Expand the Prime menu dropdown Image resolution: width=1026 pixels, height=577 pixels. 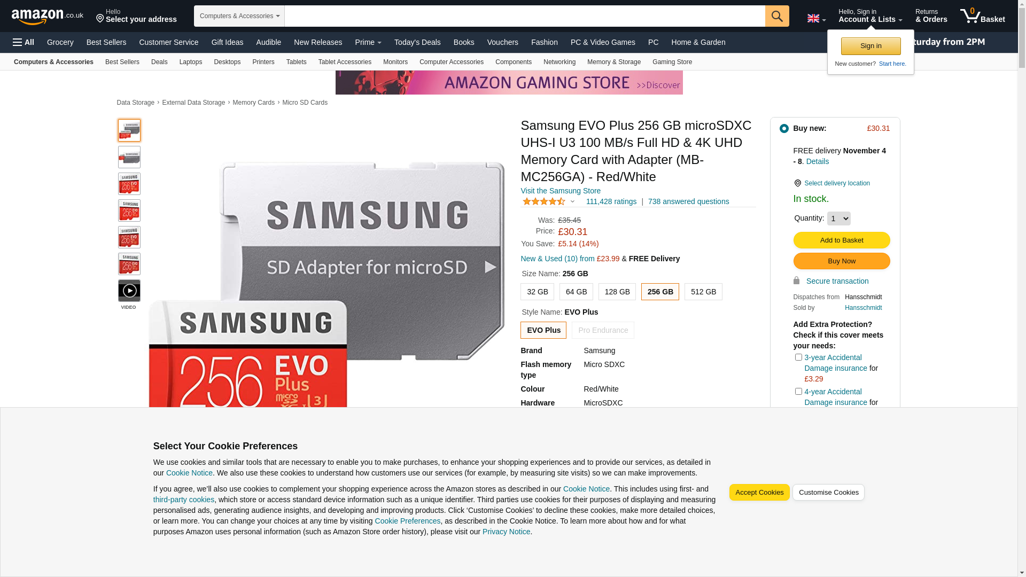coord(368,42)
